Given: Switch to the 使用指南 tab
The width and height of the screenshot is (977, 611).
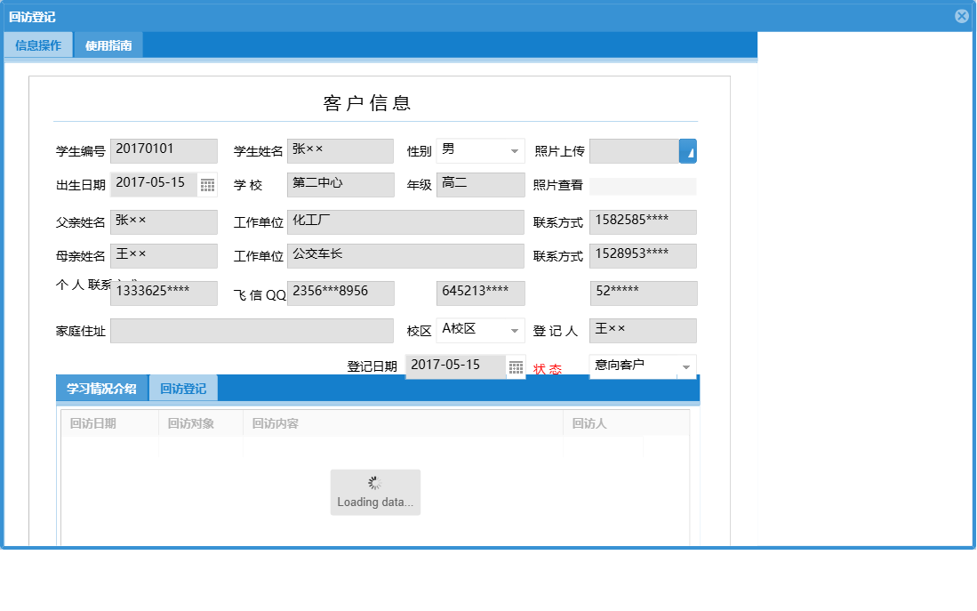Looking at the screenshot, I should pos(107,44).
